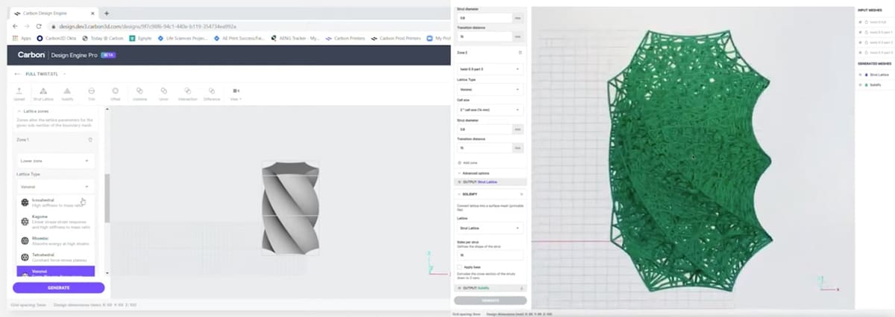
Task: Open the View camera menu
Action: click(236, 93)
